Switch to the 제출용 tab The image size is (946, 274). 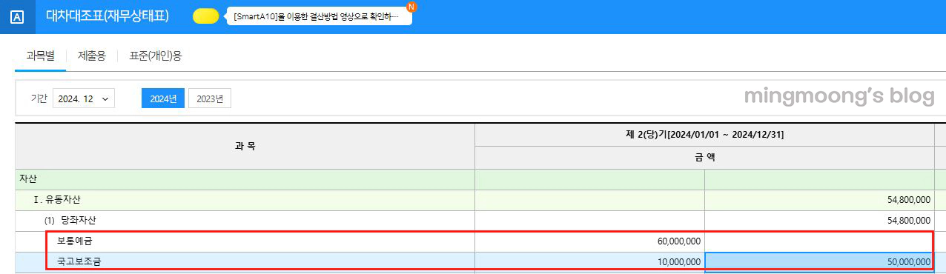tap(91, 56)
